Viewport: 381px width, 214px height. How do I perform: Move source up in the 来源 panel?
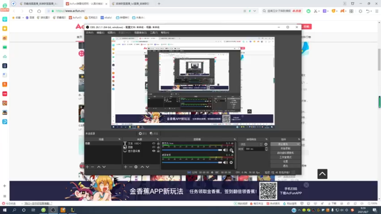(142, 167)
